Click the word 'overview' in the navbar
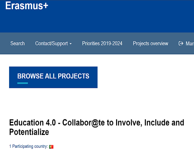Screen dimensions: 194x152 click(x=159, y=43)
